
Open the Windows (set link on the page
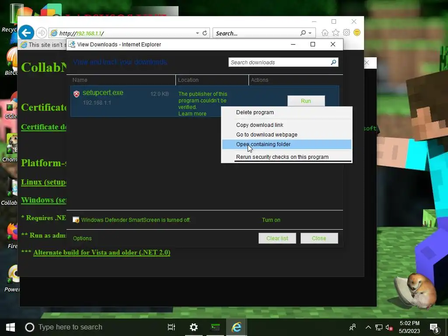[x=44, y=199]
